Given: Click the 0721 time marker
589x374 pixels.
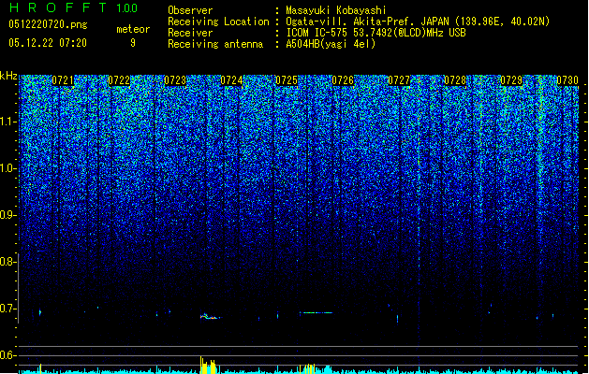Looking at the screenshot, I should point(63,80).
